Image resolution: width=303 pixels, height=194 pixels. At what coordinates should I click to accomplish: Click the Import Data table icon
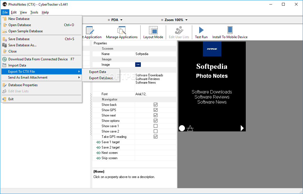click(x=4, y=65)
